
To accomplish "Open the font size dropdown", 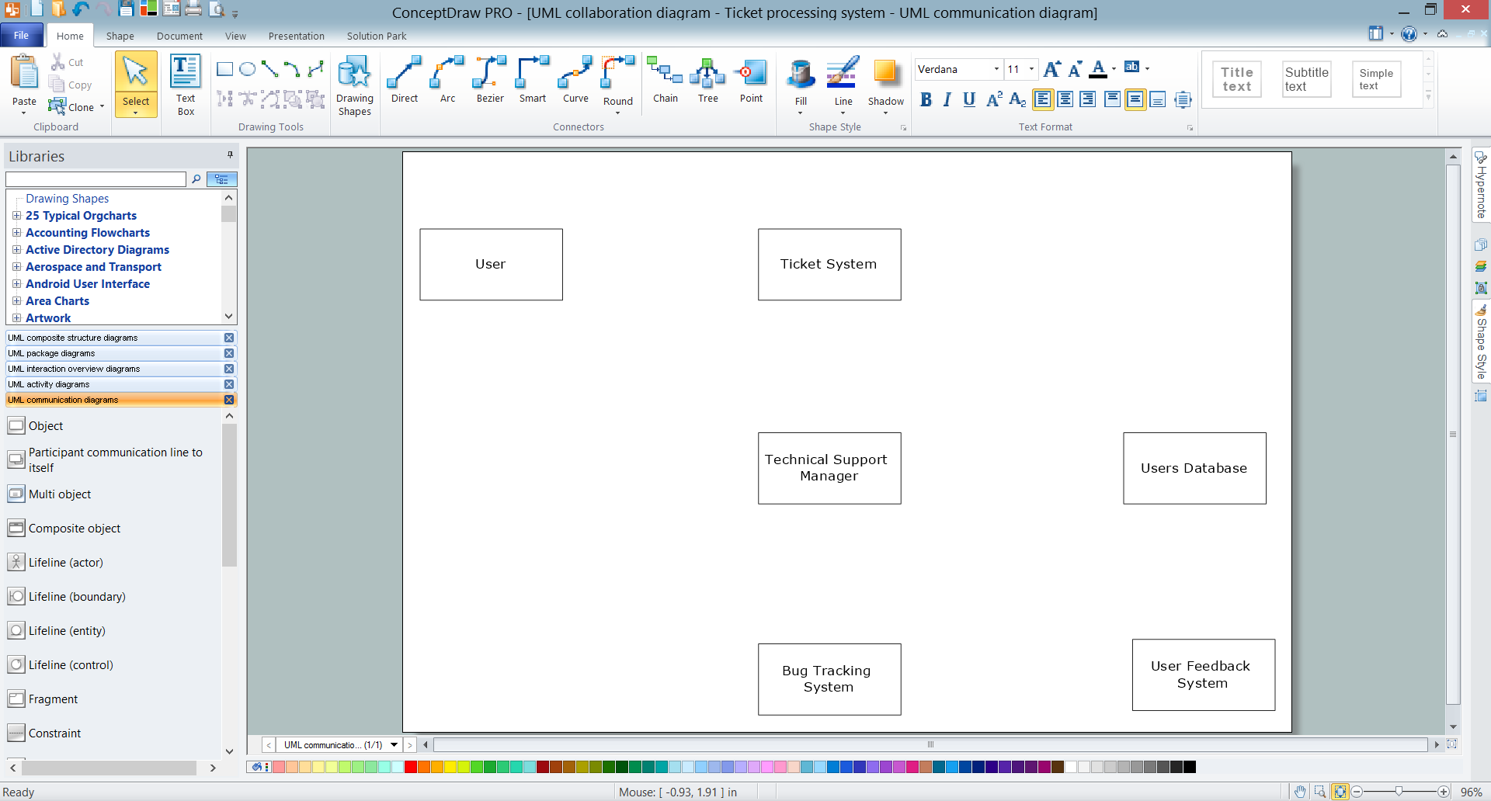I will click(1031, 69).
